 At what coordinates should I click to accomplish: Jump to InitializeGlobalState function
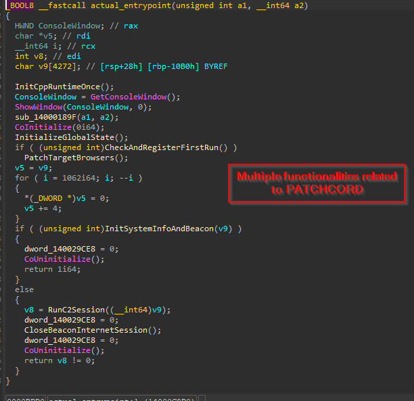[64, 137]
